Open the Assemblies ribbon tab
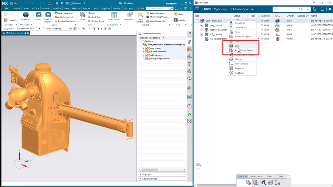Image resolution: width=333 pixels, height=187 pixels. tap(46, 8)
